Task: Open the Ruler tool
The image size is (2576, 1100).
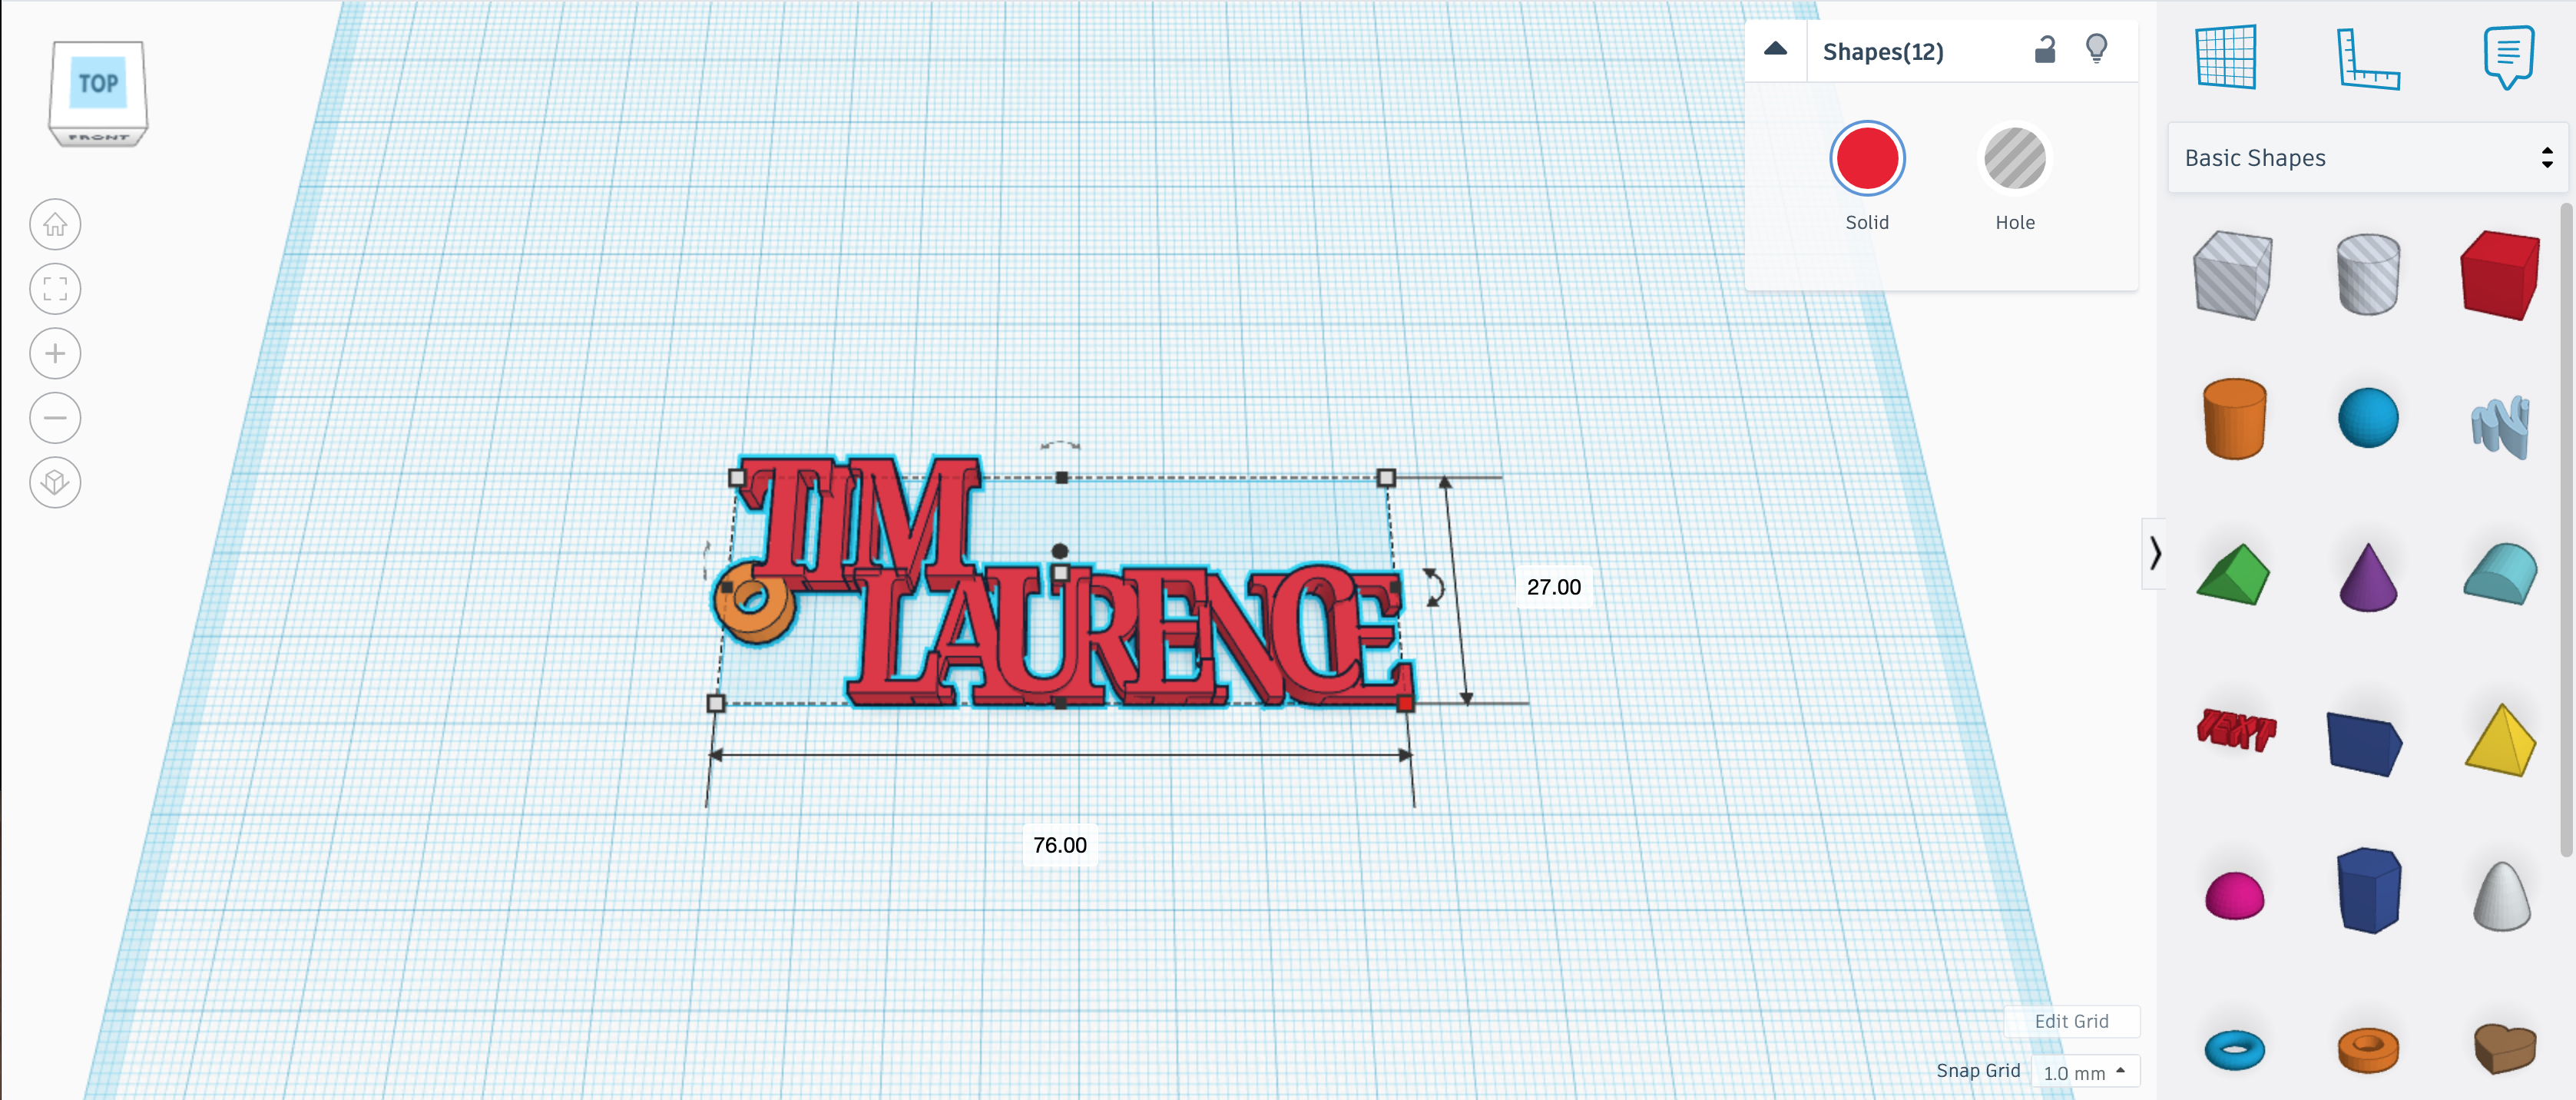Action: pyautogui.click(x=2367, y=59)
